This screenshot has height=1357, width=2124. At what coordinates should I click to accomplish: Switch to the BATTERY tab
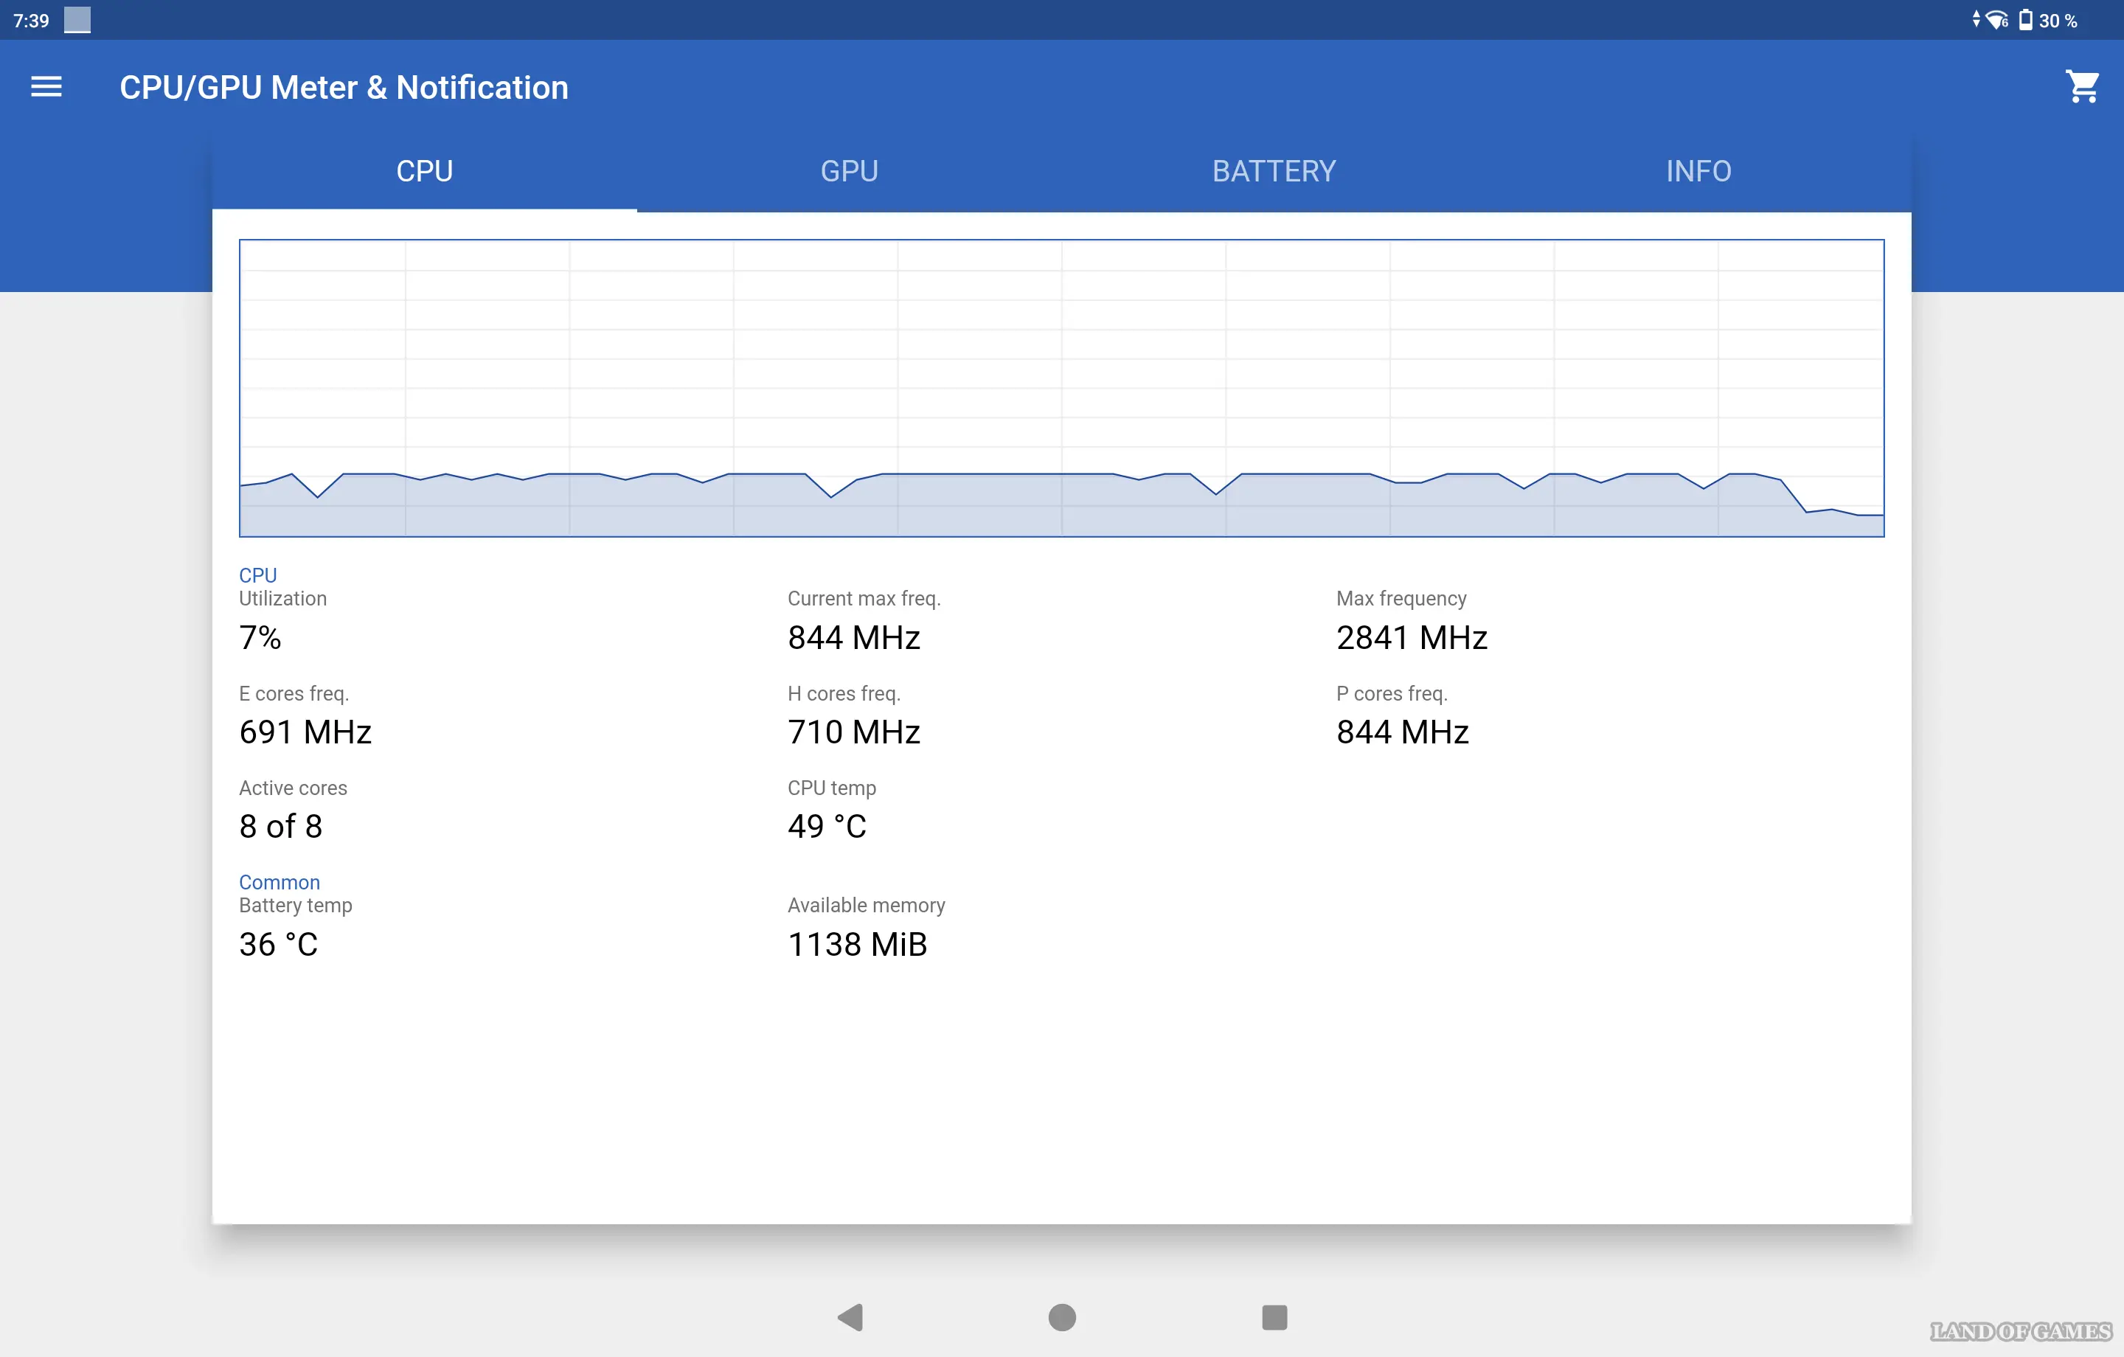click(1274, 171)
